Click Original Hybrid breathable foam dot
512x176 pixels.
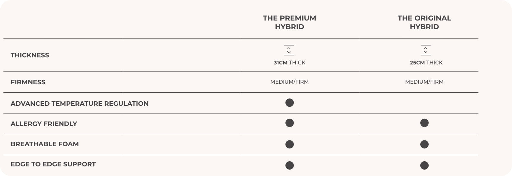point(424,144)
